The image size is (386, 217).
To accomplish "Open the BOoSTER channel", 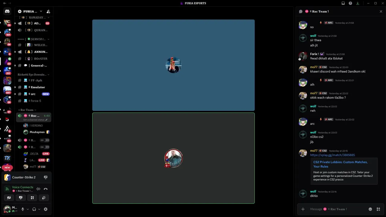I will (33, 59).
